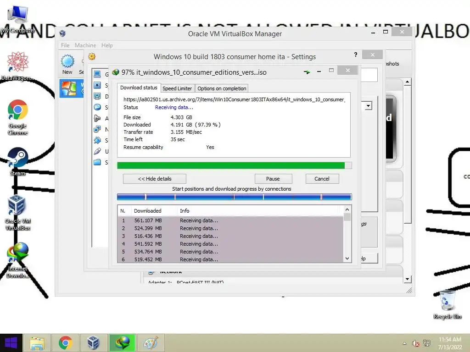This screenshot has height=352, width=470.
Task: Click the connections list scrollbar thumb
Action: (347, 217)
